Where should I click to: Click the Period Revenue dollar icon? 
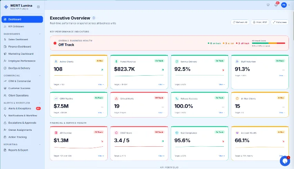[116, 61]
